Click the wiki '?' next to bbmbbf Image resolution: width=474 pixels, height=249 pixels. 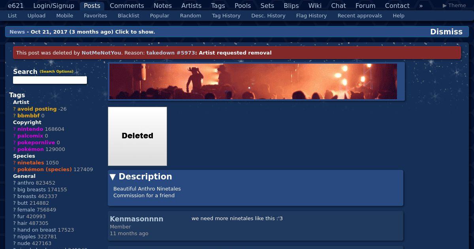[14, 116]
